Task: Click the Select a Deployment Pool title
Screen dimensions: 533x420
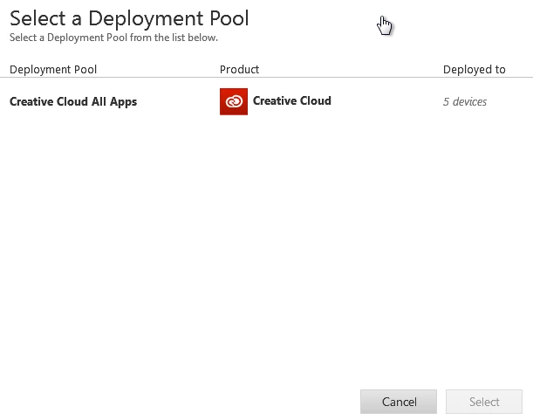Action: [129, 18]
